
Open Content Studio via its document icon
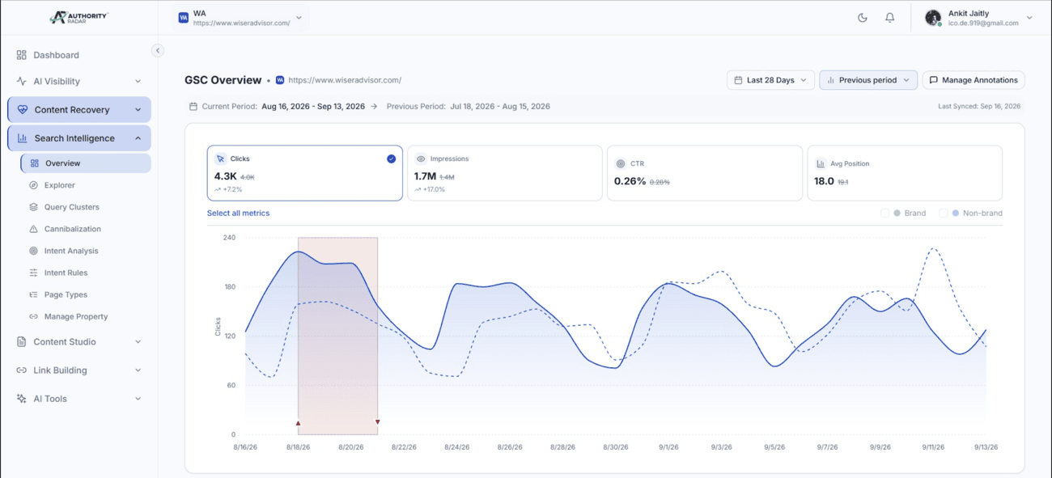click(x=22, y=342)
